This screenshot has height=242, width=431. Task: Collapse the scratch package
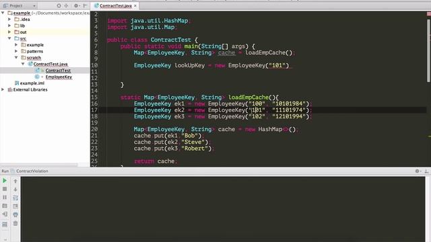click(16, 58)
